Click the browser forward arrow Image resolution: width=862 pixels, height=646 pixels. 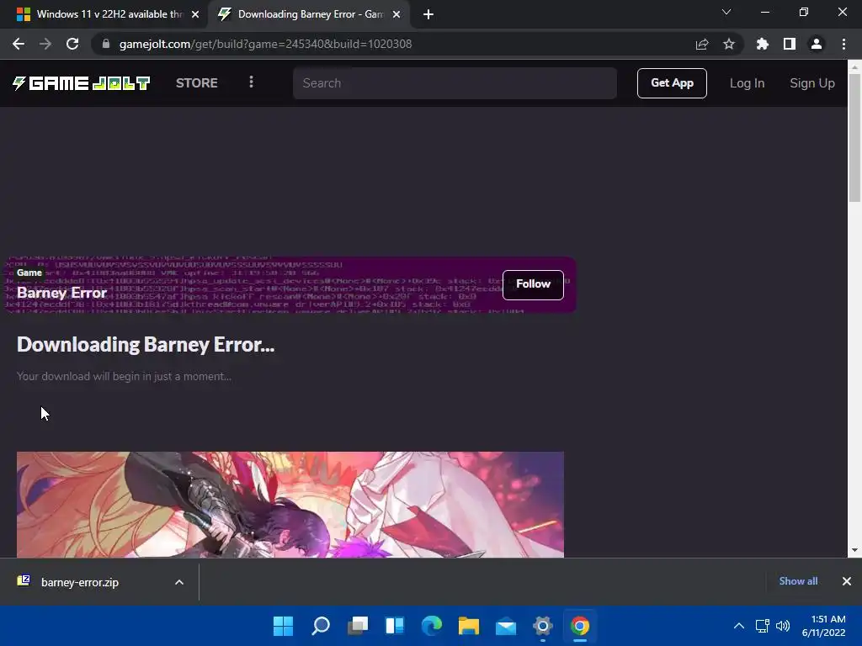pyautogui.click(x=45, y=44)
